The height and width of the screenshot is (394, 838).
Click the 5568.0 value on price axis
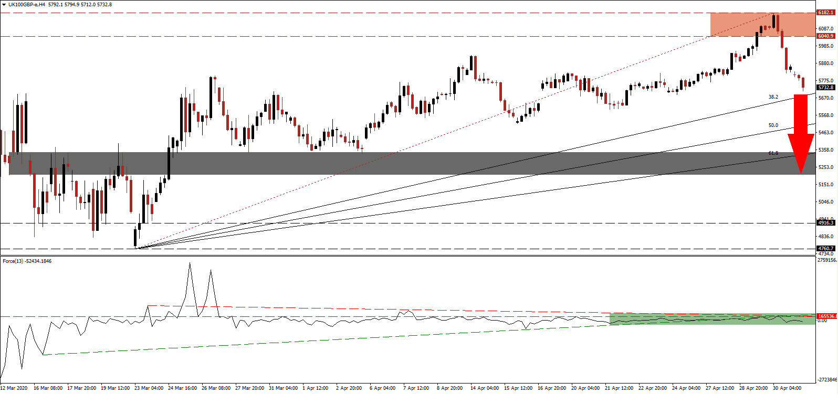pyautogui.click(x=826, y=115)
